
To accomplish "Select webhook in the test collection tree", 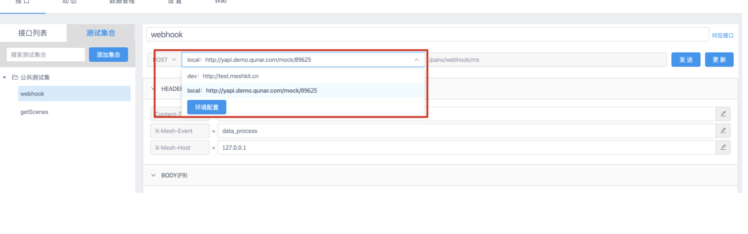I will tap(74, 94).
